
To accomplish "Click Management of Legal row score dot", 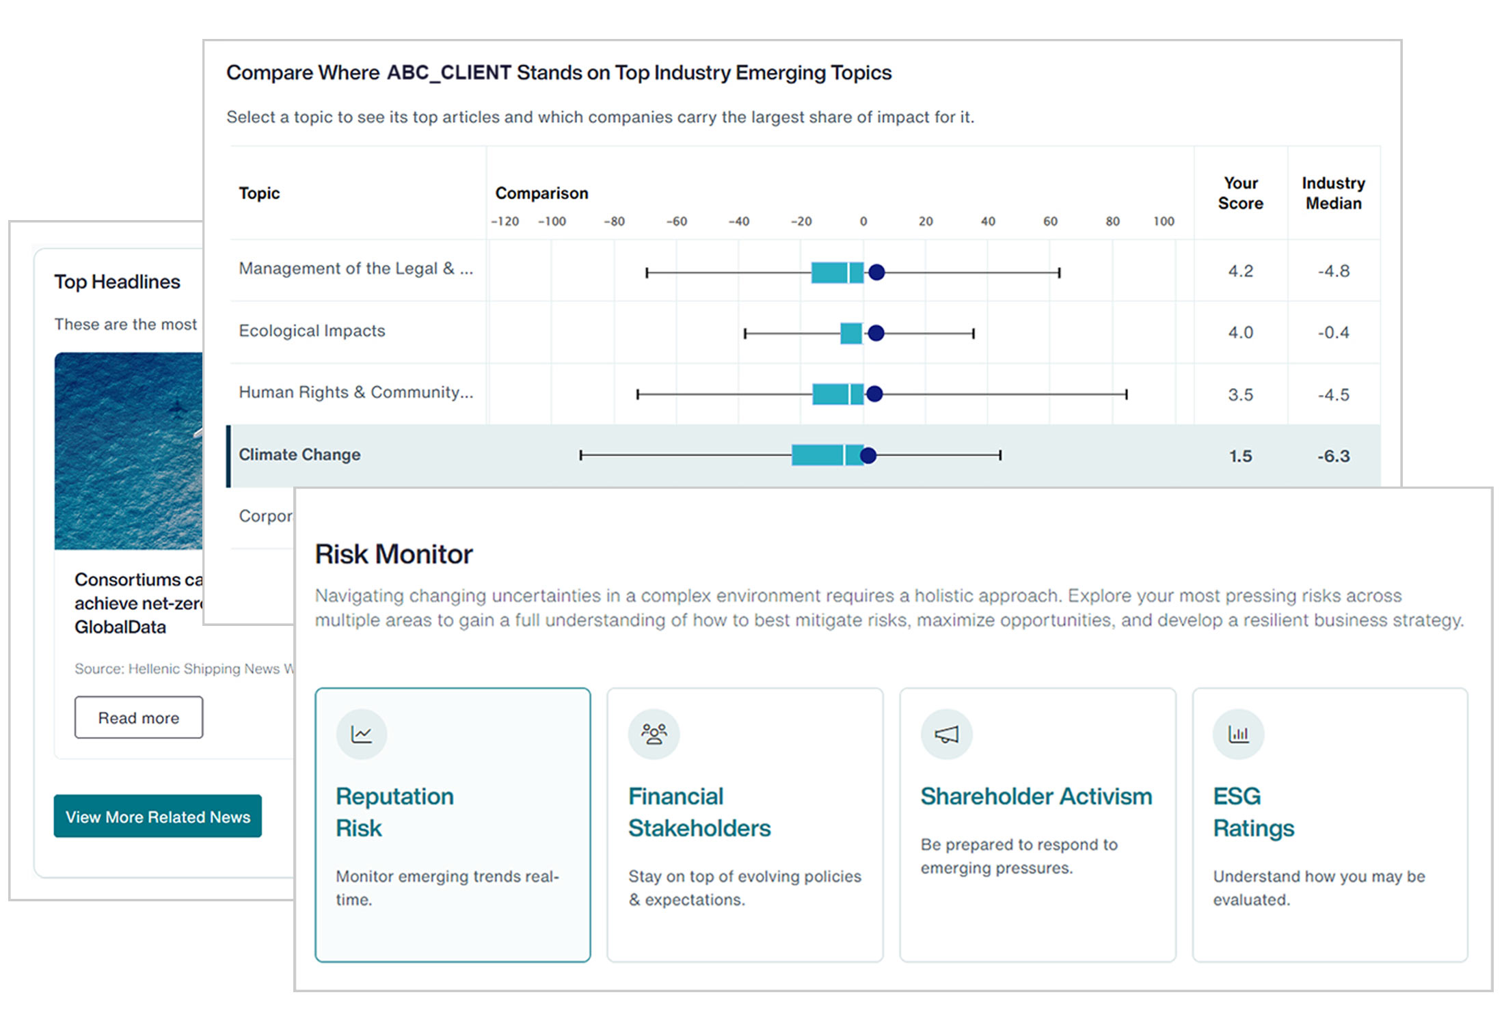I will tap(876, 273).
